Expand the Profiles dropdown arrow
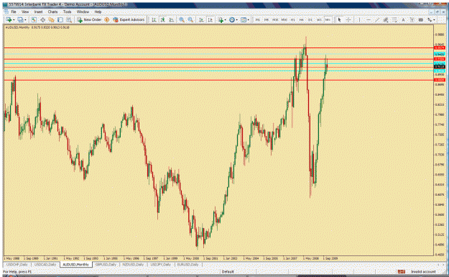Screen dimensions: 449x277 25,20
